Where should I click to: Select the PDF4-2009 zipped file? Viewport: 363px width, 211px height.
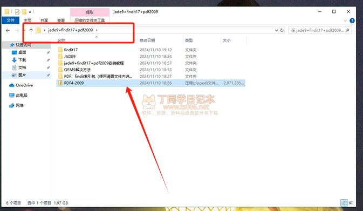[151, 83]
